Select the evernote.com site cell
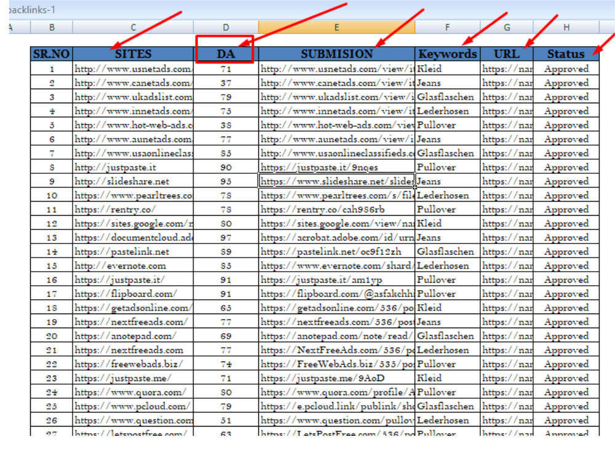 [x=133, y=266]
